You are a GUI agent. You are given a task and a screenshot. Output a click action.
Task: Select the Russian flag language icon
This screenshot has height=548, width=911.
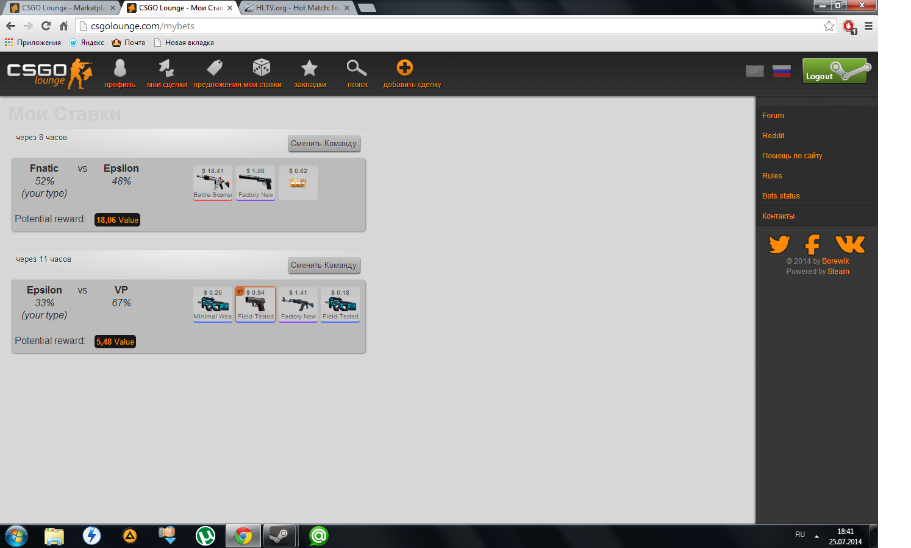[x=782, y=71]
